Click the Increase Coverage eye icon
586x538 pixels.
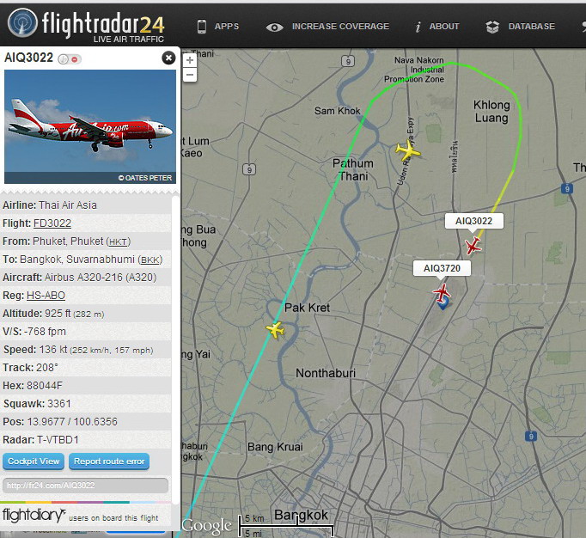(x=275, y=28)
